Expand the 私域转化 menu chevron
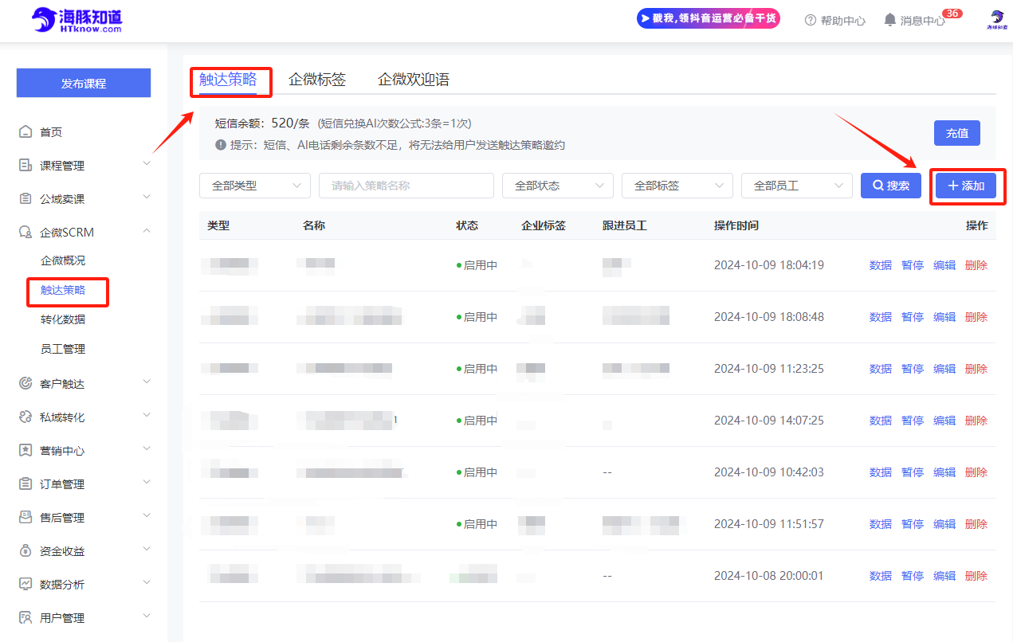The width and height of the screenshot is (1013, 642). pyautogui.click(x=147, y=416)
